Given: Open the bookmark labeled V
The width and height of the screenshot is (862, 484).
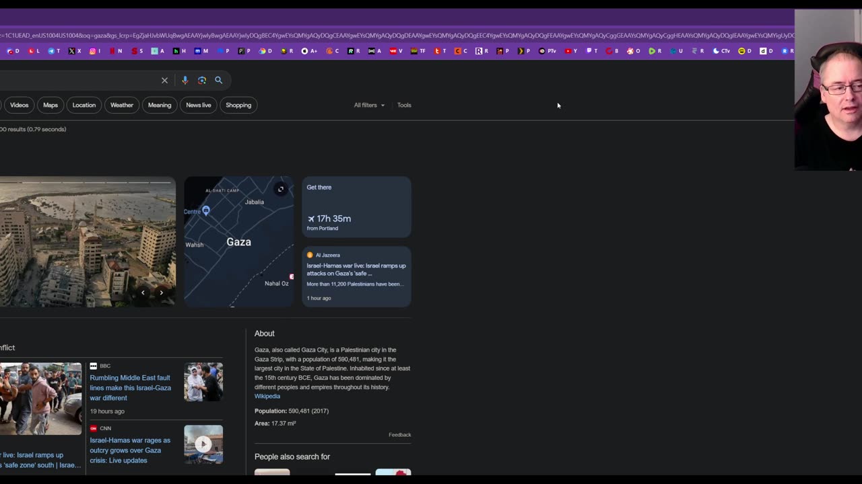Looking at the screenshot, I should [396, 51].
